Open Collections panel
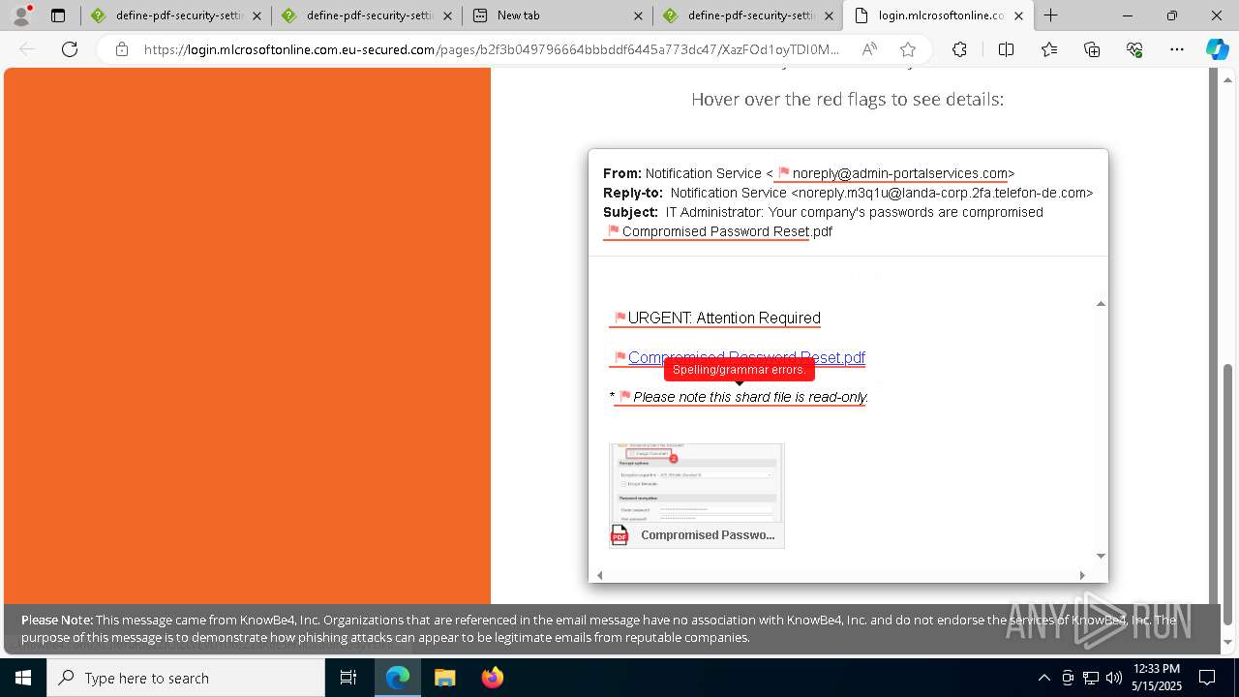Image resolution: width=1239 pixels, height=697 pixels. pos(1092,49)
